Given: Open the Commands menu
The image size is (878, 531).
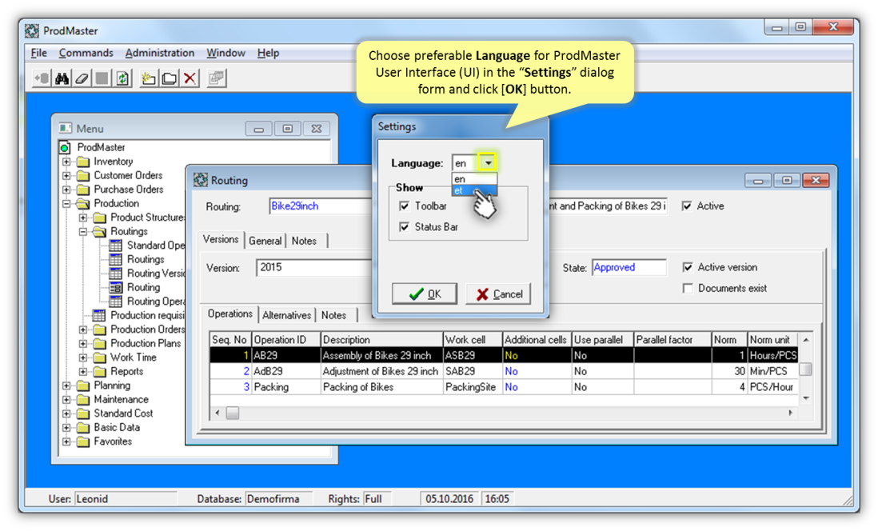Looking at the screenshot, I should point(86,54).
